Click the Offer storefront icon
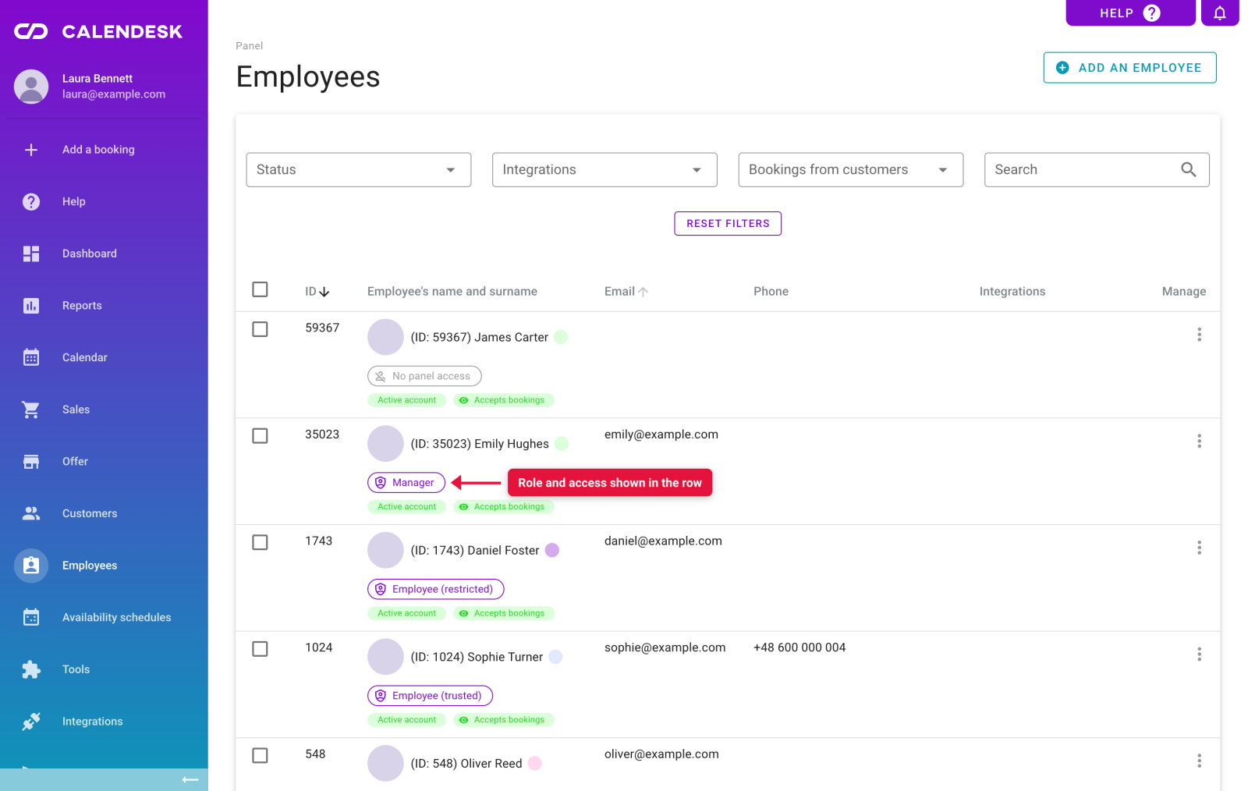 tap(31, 462)
